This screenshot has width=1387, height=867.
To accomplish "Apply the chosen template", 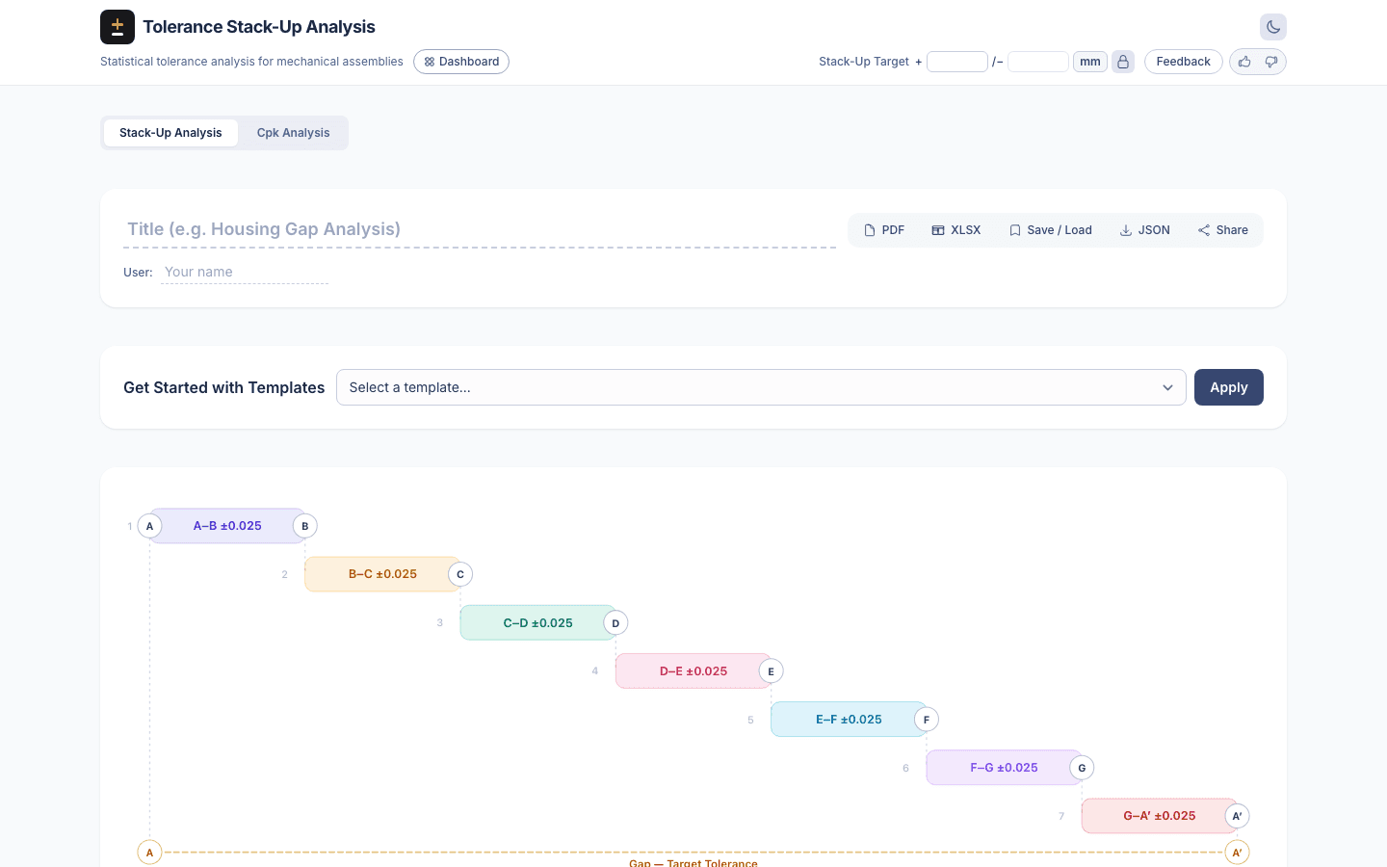I will (x=1228, y=386).
